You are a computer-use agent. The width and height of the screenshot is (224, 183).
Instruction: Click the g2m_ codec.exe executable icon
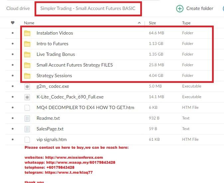(27, 86)
